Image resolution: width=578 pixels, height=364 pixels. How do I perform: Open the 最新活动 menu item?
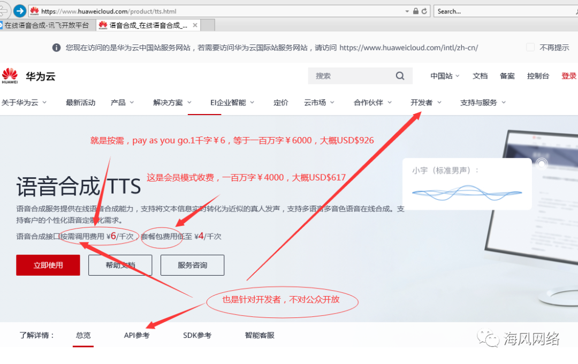pos(80,103)
